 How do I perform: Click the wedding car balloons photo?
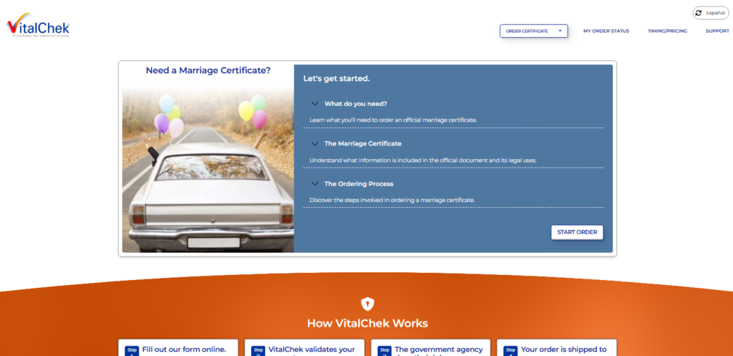(208, 168)
